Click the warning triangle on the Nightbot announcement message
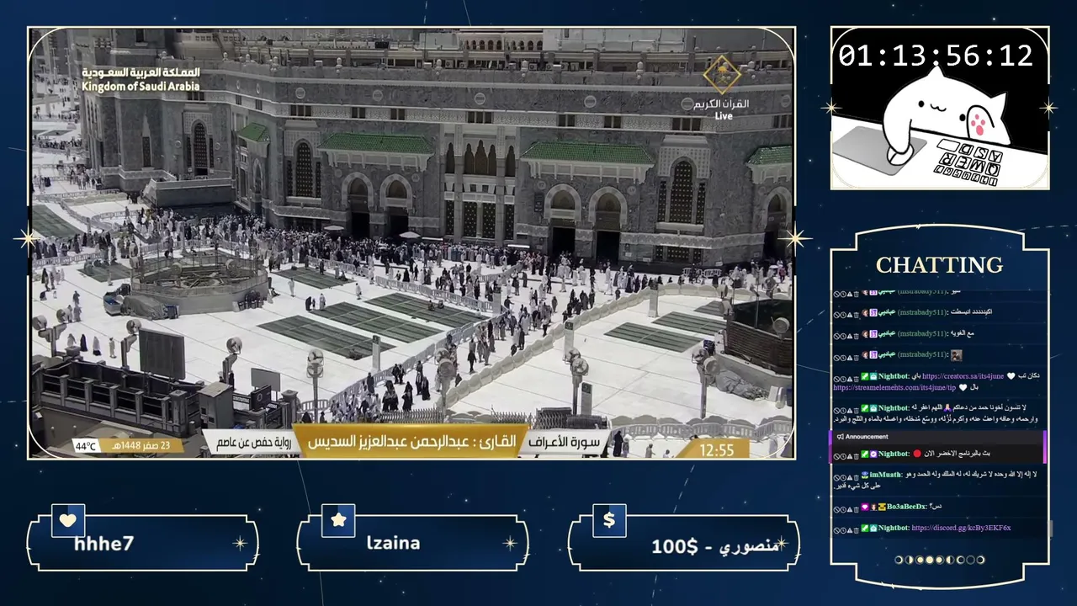 point(850,455)
